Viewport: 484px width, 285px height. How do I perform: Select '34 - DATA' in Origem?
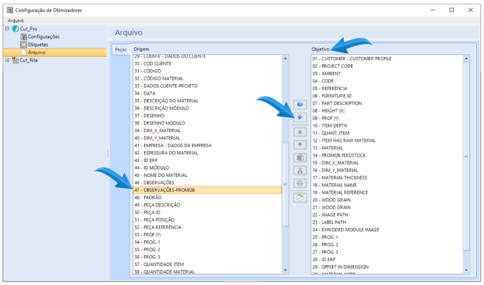coord(208,93)
